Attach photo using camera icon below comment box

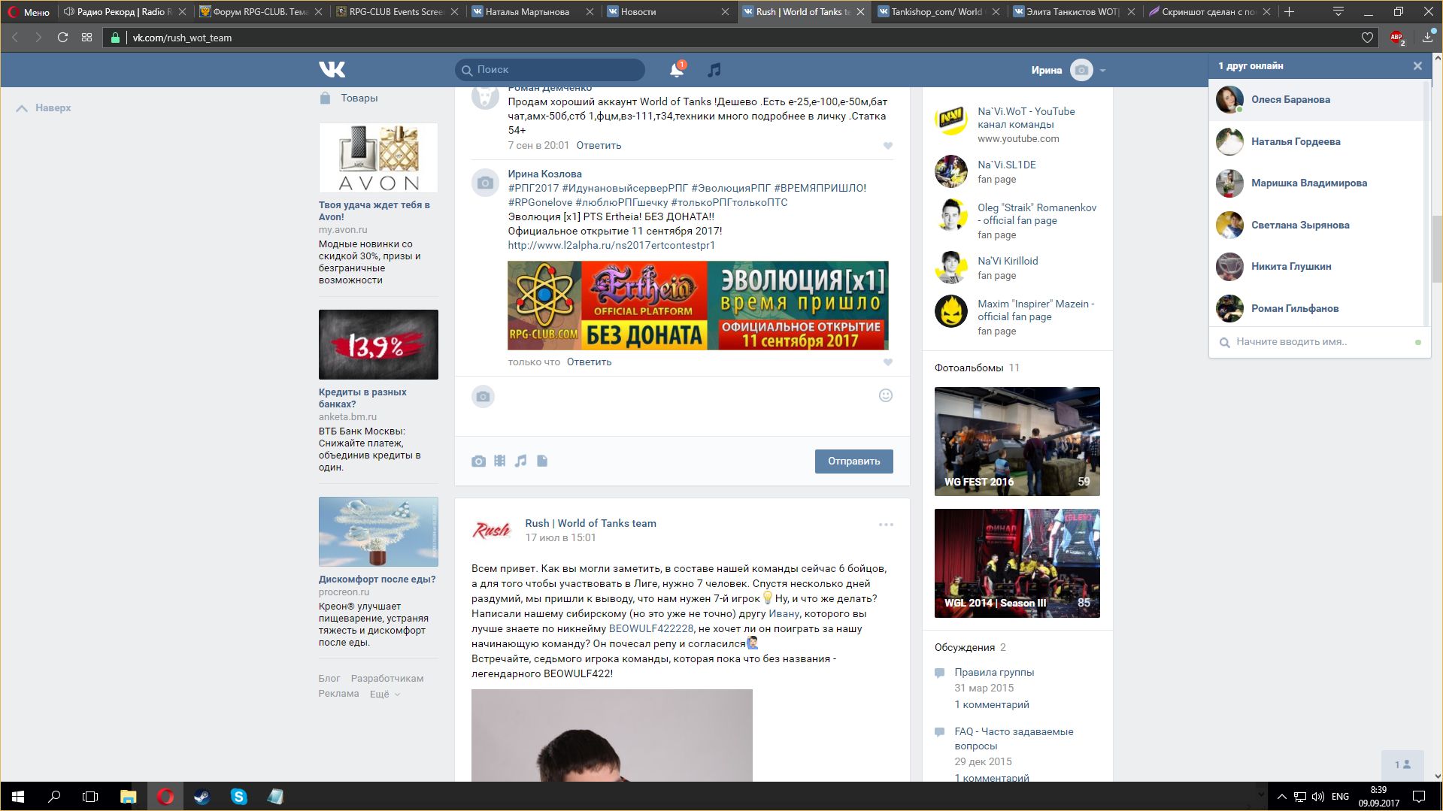(478, 461)
